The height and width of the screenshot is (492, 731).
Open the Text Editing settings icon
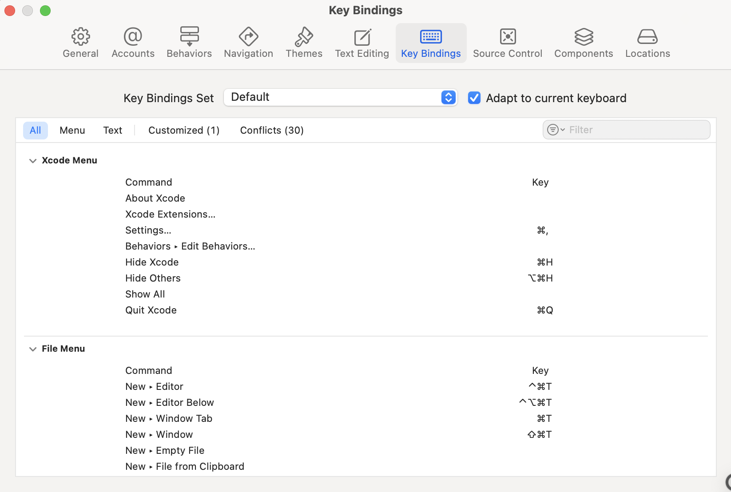pos(362,37)
